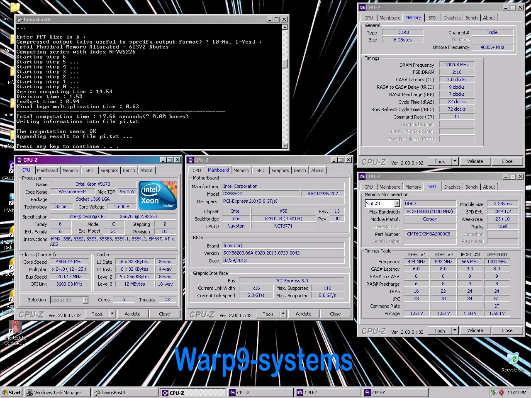The image size is (531, 398).
Task: Switch to Bench tab in SPD window
Action: click(471, 187)
